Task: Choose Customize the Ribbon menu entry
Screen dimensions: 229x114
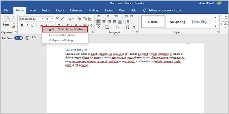Action: click(65, 35)
